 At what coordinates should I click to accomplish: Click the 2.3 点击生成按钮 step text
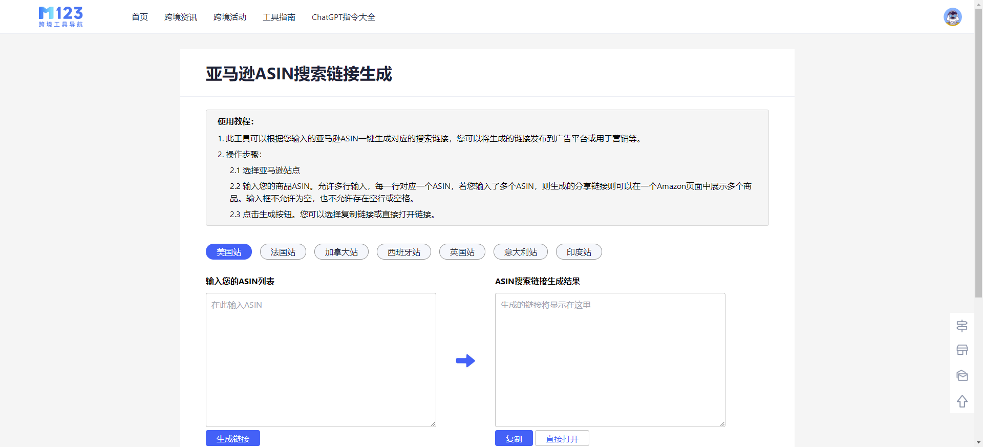click(333, 214)
